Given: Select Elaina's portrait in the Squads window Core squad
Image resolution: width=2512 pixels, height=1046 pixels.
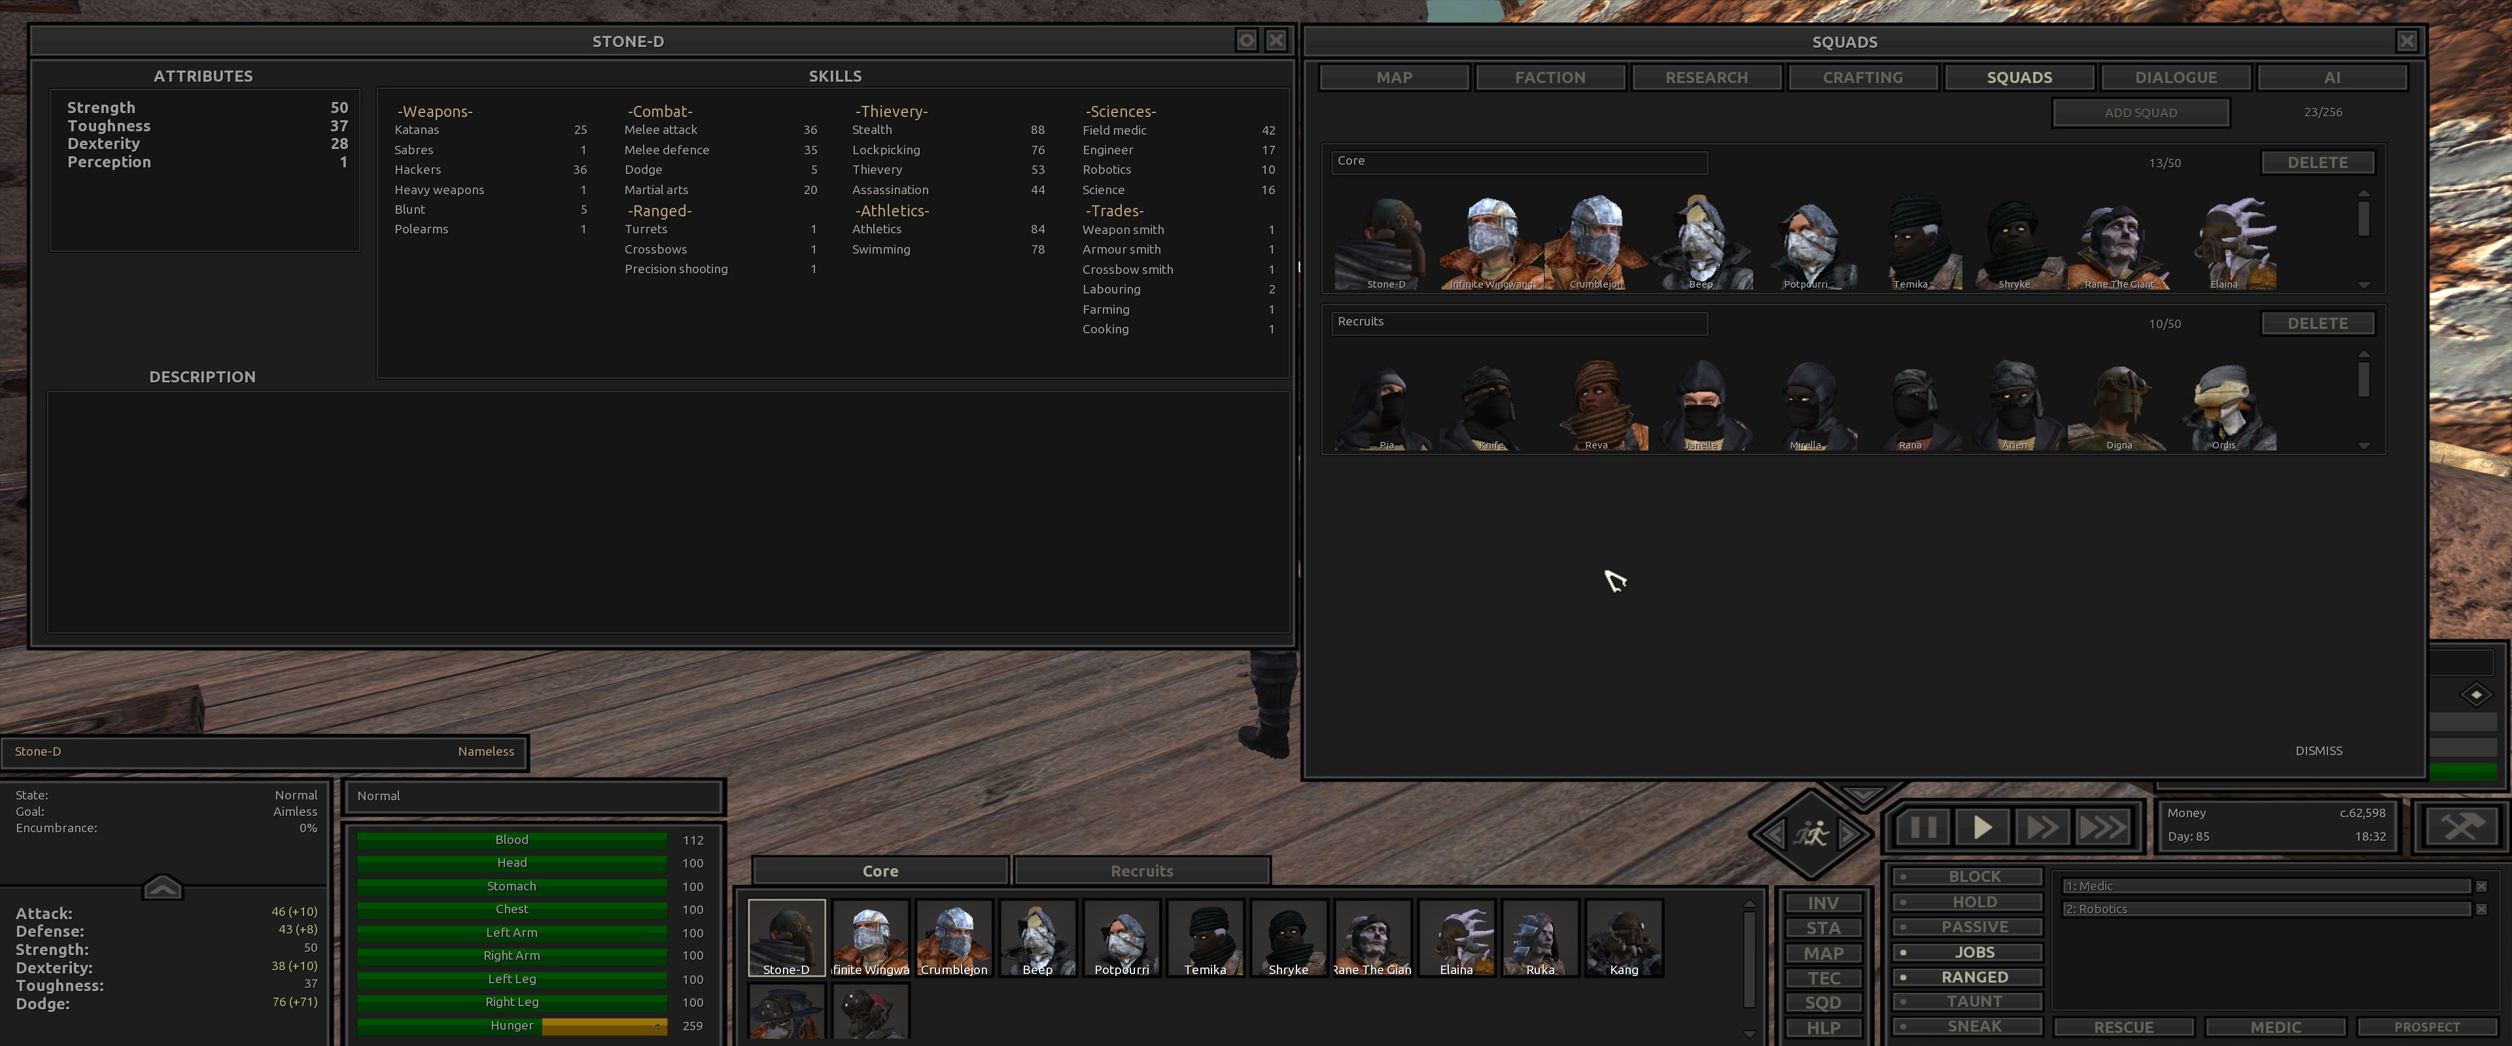Looking at the screenshot, I should click(2224, 243).
